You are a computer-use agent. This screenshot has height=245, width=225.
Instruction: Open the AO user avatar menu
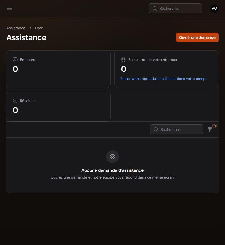[214, 8]
